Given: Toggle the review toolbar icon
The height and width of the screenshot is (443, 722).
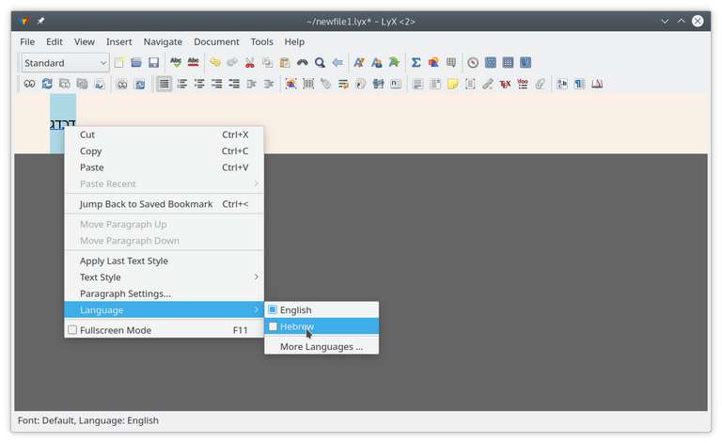Looking at the screenshot, I should 526,63.
